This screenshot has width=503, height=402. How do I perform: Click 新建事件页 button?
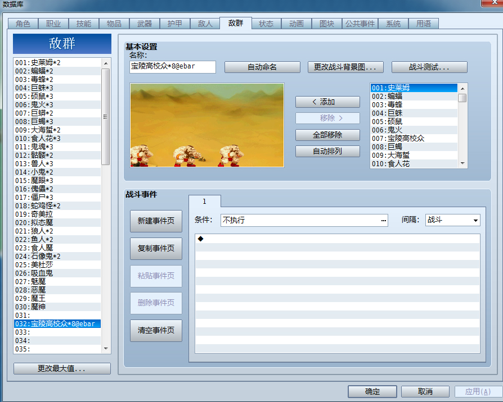(156, 221)
